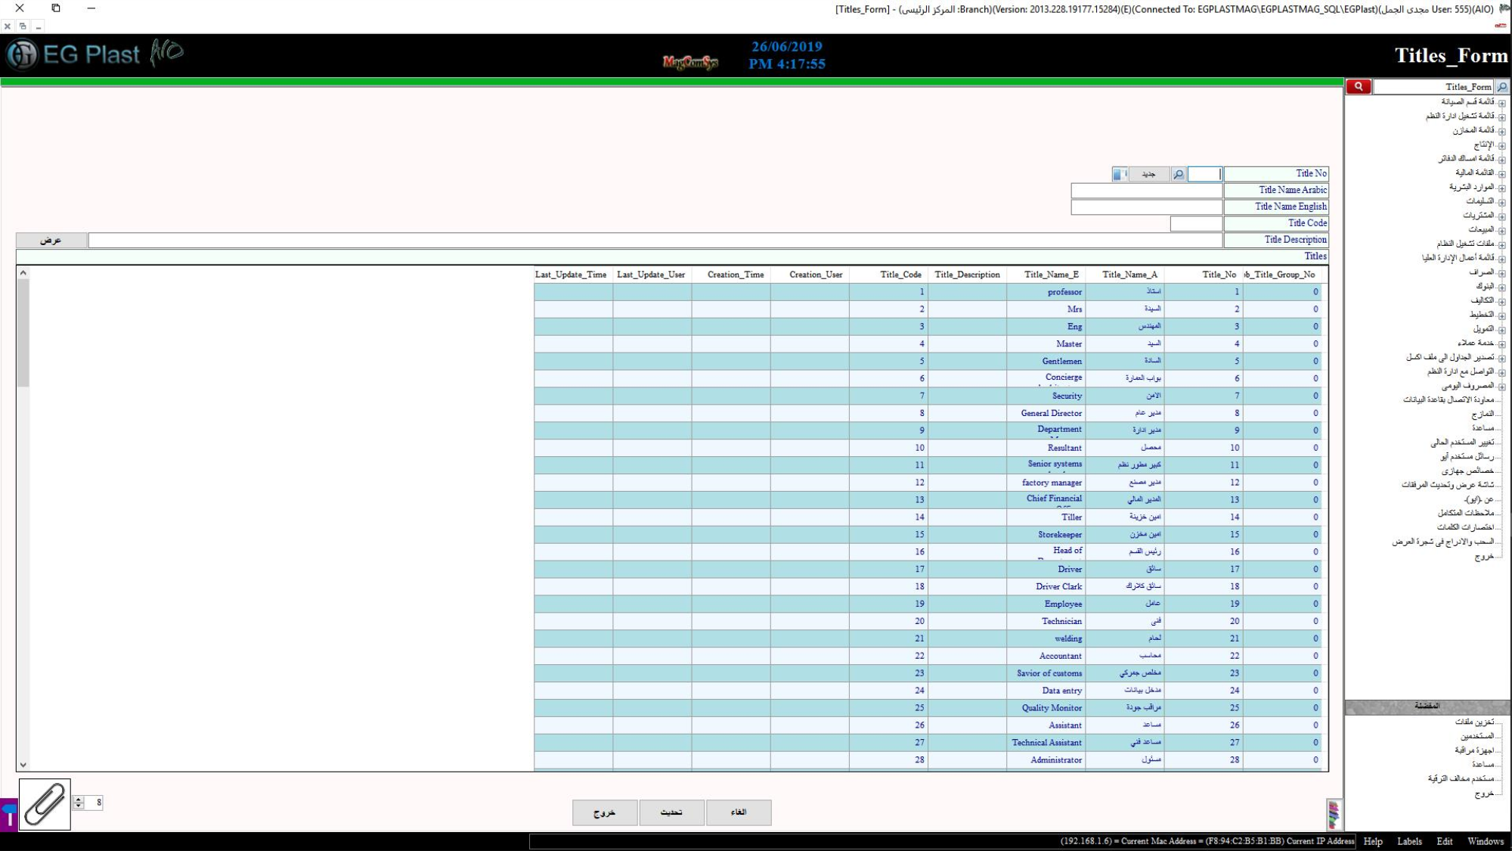Click the تحديث update button

coord(671,812)
